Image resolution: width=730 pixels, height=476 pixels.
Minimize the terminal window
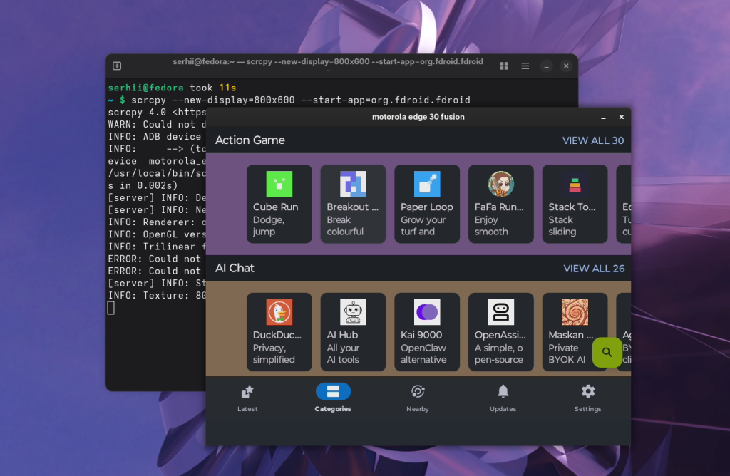click(x=547, y=66)
